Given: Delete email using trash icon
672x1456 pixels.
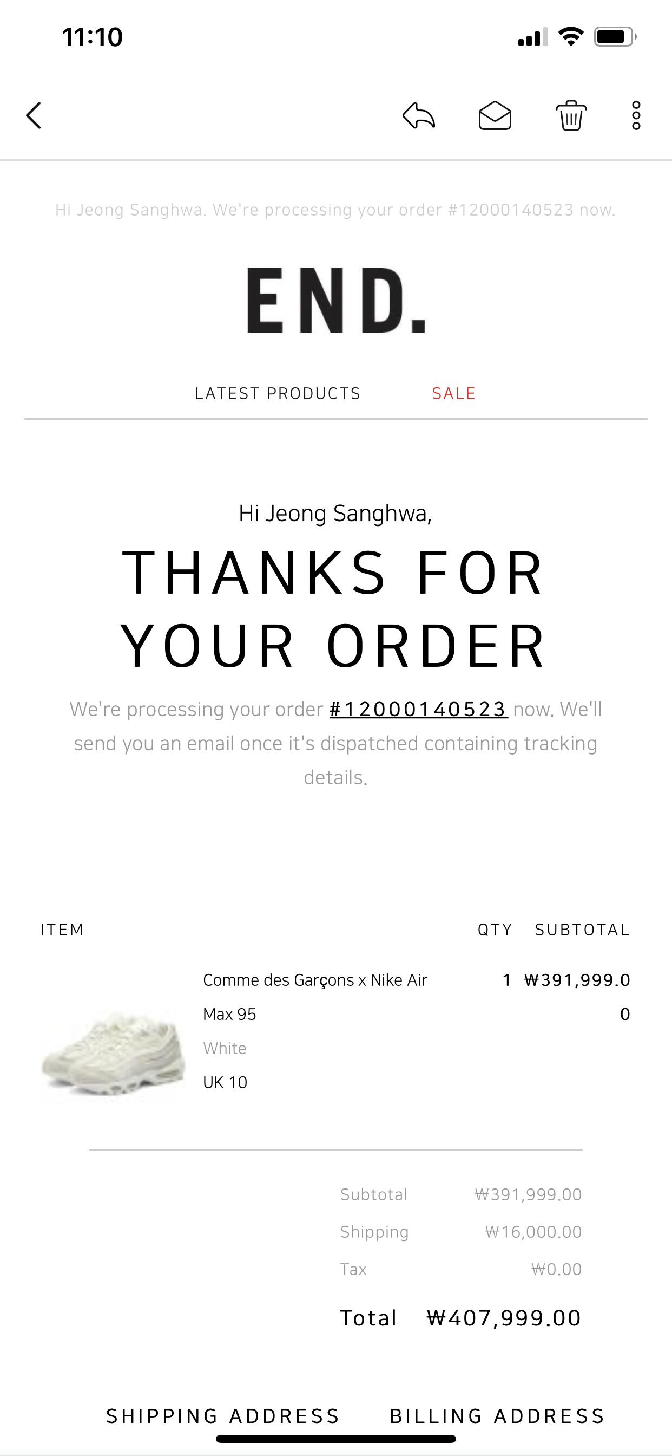Looking at the screenshot, I should click(571, 116).
